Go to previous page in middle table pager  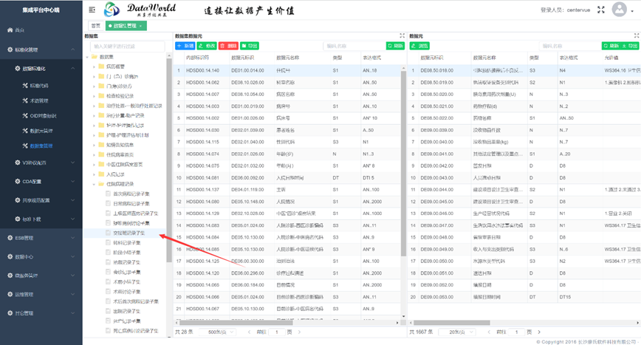pos(249,332)
